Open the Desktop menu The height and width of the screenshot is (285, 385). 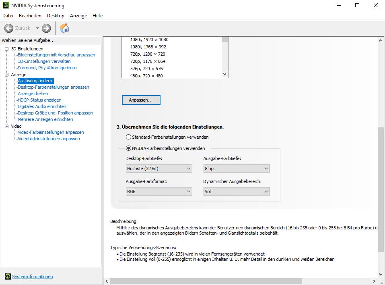point(56,15)
